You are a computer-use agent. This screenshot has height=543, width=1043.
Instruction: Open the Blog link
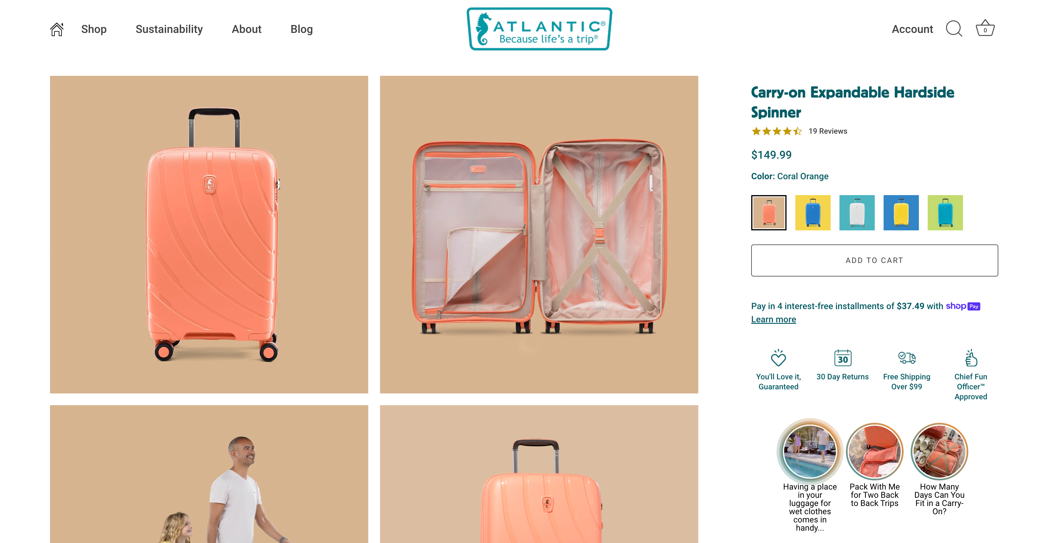pos(302,29)
